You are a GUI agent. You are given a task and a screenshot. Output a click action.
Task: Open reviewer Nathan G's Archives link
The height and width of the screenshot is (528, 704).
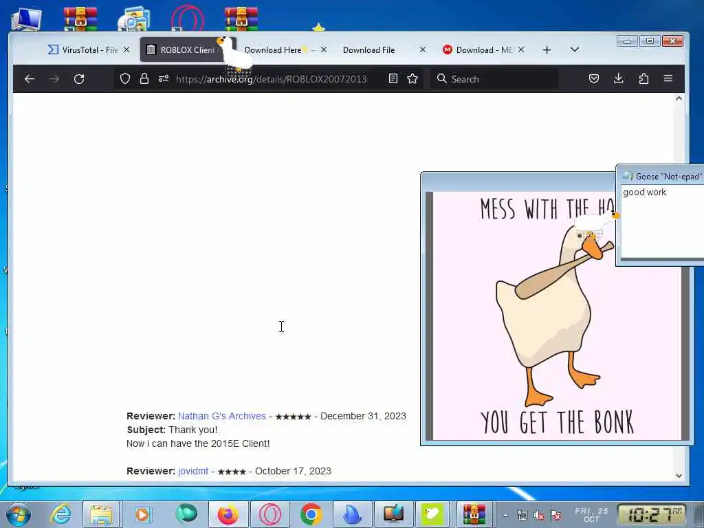(x=222, y=416)
